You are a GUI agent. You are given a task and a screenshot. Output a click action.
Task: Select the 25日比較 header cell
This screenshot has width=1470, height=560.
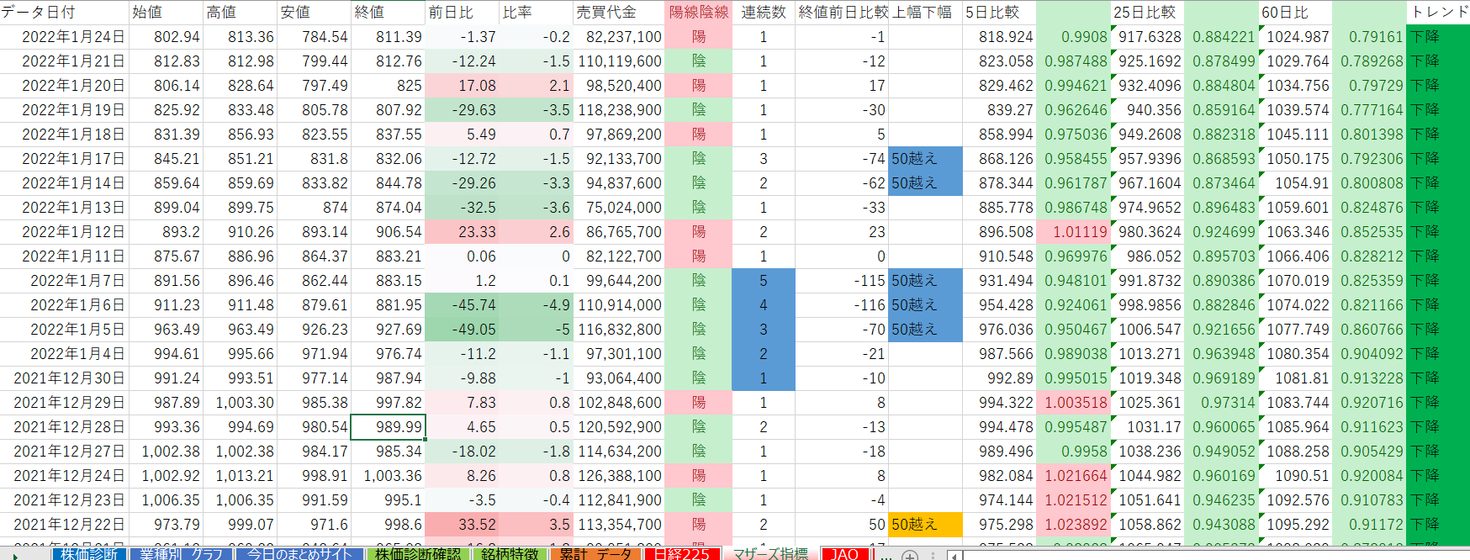1147,13
